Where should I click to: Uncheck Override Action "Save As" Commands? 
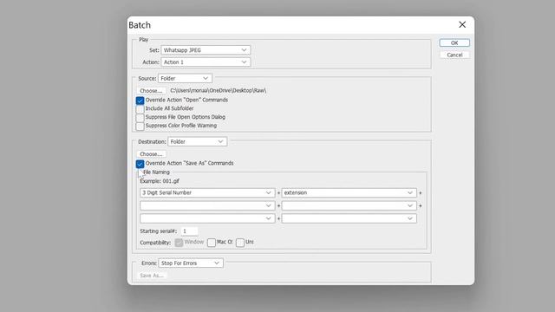coord(140,164)
